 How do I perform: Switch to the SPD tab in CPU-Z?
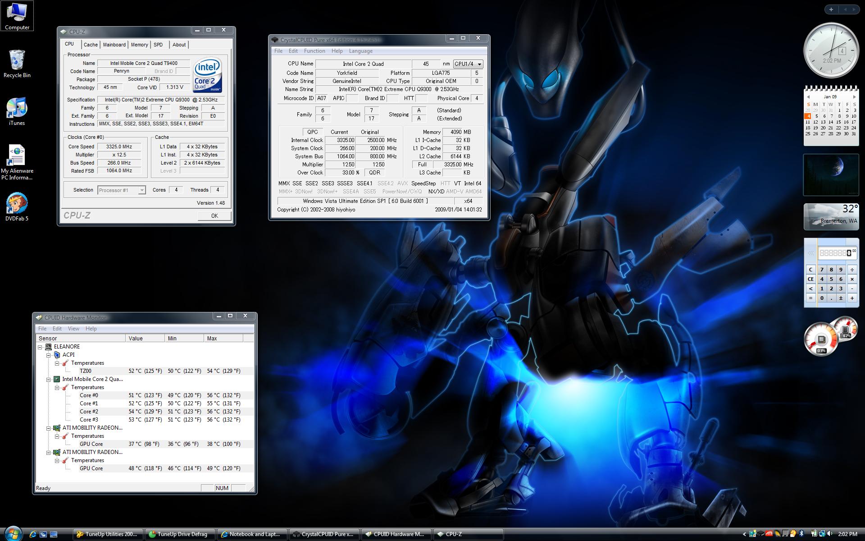[x=158, y=45]
